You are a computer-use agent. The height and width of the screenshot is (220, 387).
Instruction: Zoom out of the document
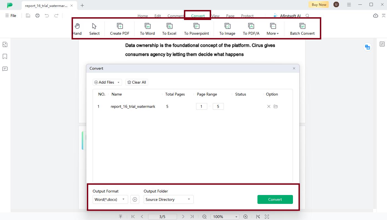point(204,216)
